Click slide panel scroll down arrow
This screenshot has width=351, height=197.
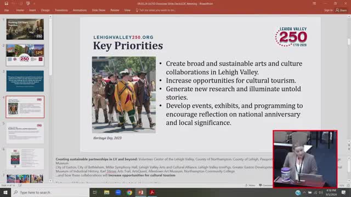click(50, 181)
